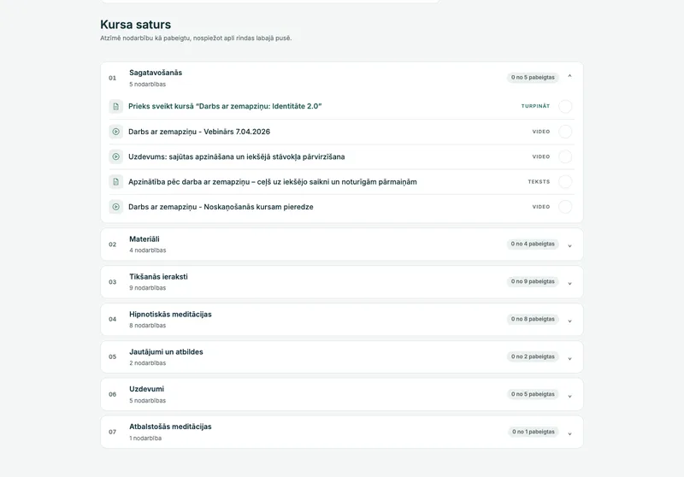
Task: Click section number 02
Action: (113, 244)
